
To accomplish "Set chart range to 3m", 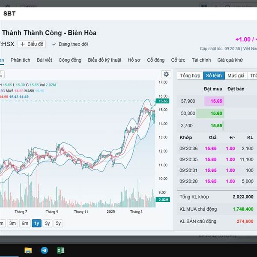I will [x=12, y=223].
